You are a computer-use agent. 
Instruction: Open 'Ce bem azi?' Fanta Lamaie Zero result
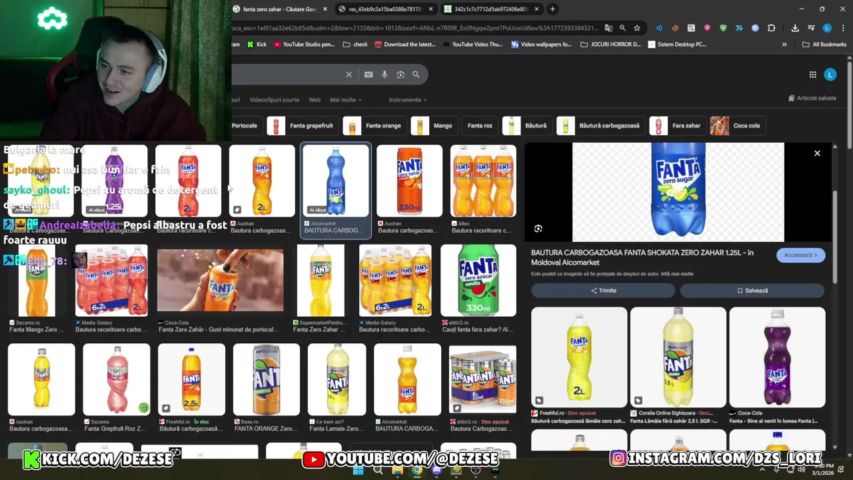(337, 380)
